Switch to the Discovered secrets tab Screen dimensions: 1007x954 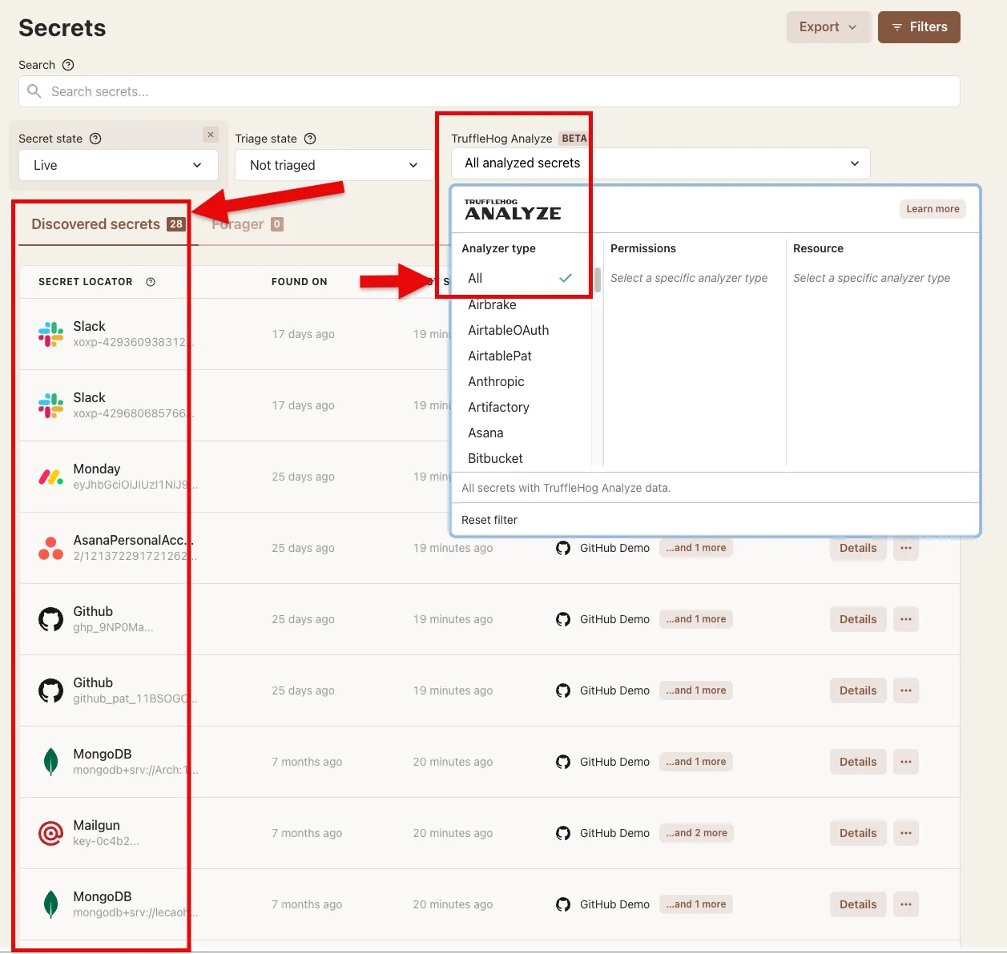click(x=108, y=224)
